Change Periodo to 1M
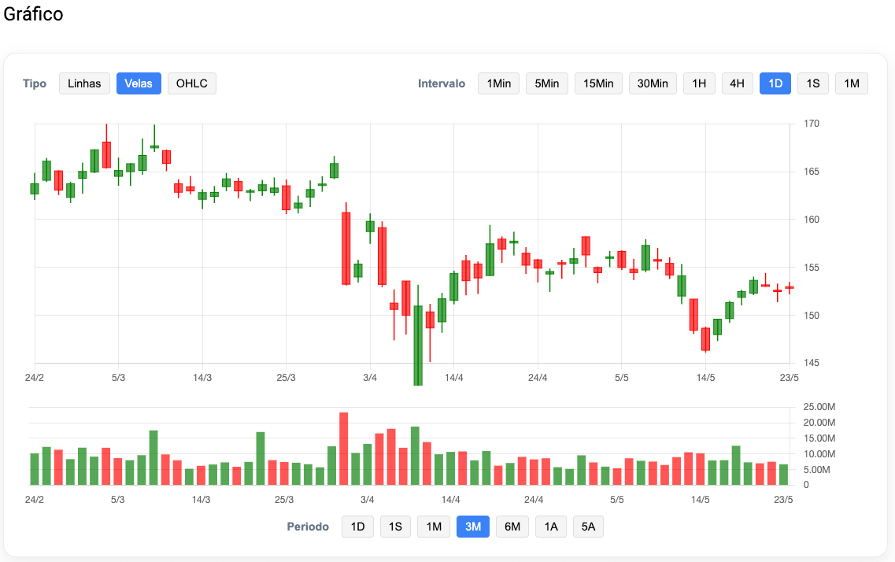Image resolution: width=895 pixels, height=562 pixels. click(434, 527)
